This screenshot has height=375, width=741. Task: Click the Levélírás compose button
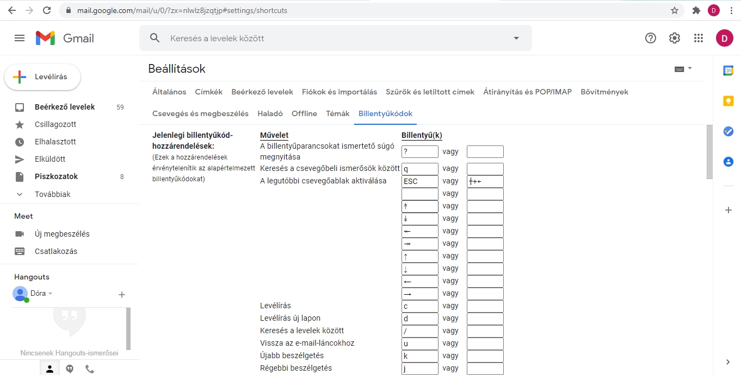[x=42, y=77]
